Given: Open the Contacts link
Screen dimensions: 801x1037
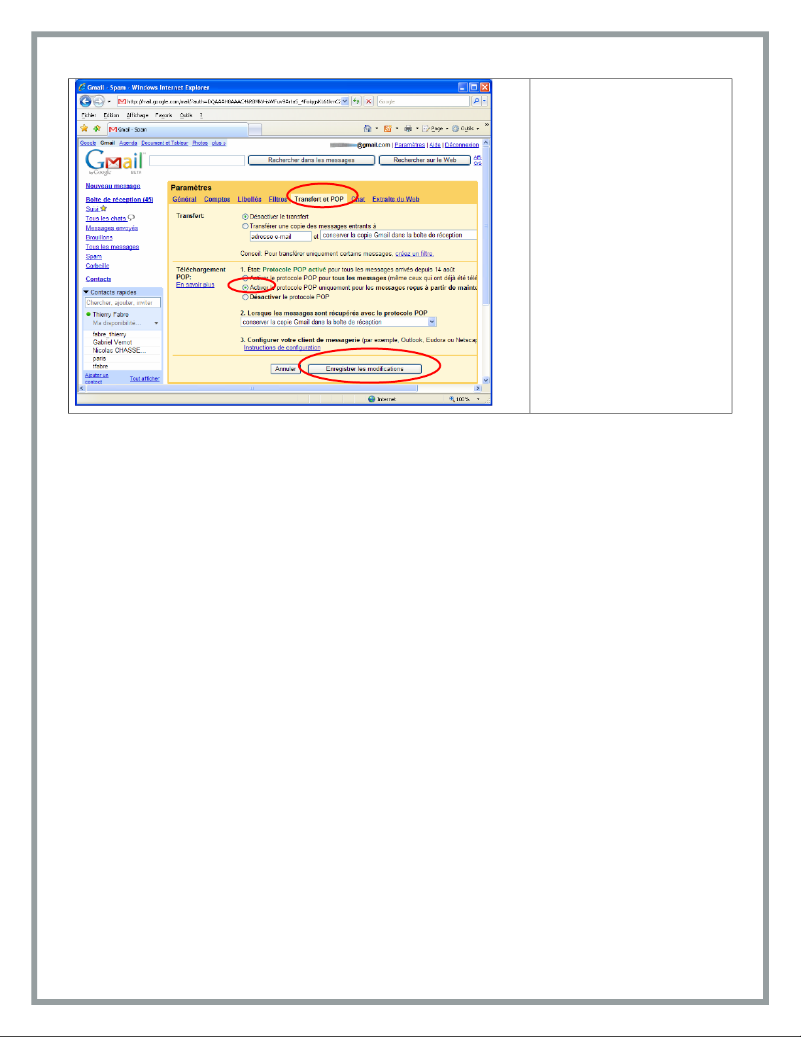Looking at the screenshot, I should [98, 279].
